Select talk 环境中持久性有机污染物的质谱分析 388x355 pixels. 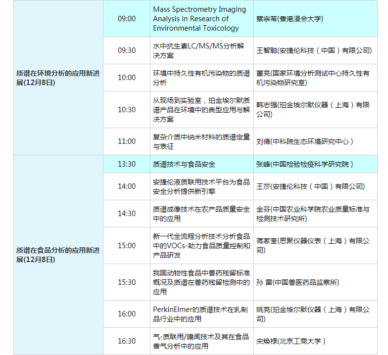[x=201, y=78]
